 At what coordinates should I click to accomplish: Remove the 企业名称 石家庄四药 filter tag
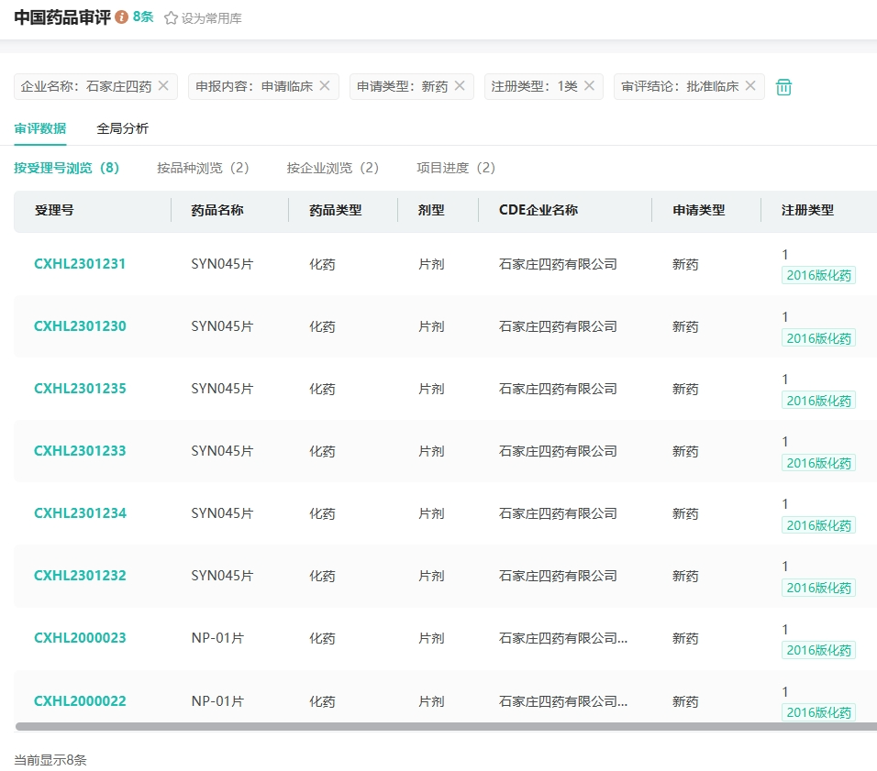[164, 86]
